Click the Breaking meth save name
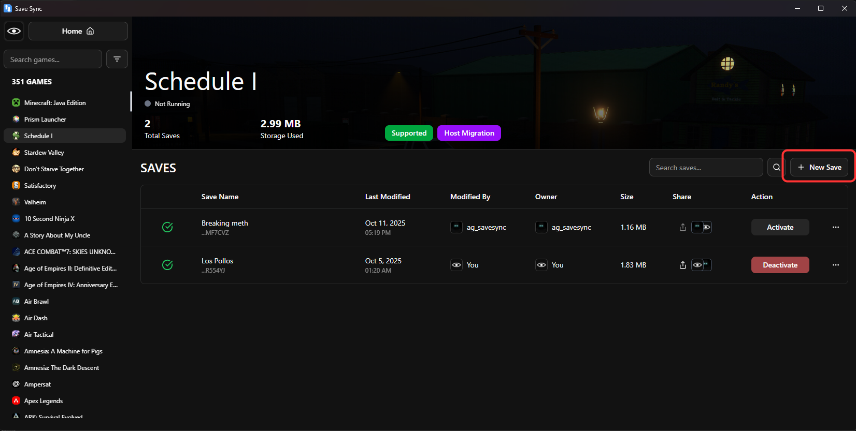This screenshot has height=431, width=856. coord(225,223)
